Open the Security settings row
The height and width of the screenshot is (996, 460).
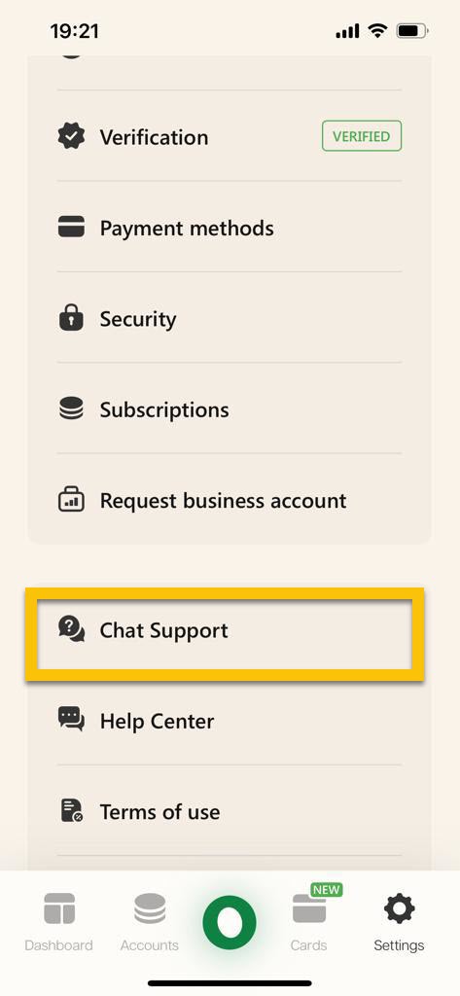pos(230,318)
